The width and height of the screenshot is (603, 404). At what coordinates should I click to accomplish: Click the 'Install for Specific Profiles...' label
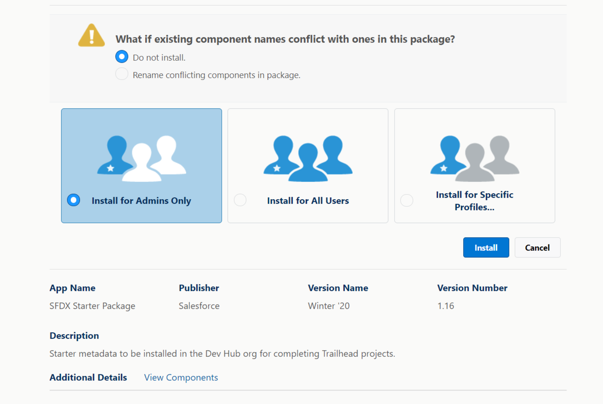click(474, 201)
